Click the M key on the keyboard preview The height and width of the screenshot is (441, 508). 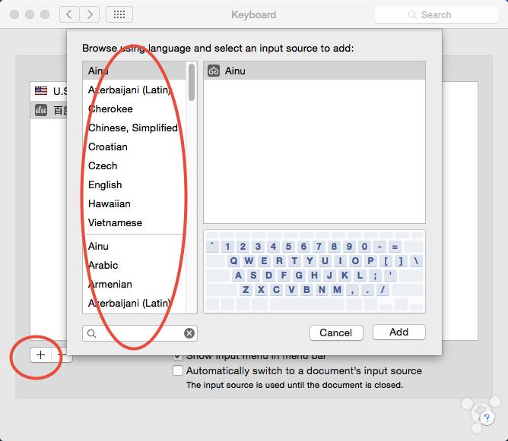coord(337,290)
